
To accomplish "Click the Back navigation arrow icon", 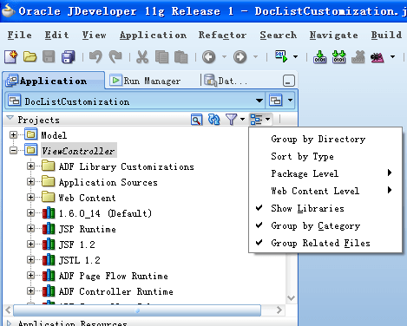I will (x=209, y=56).
